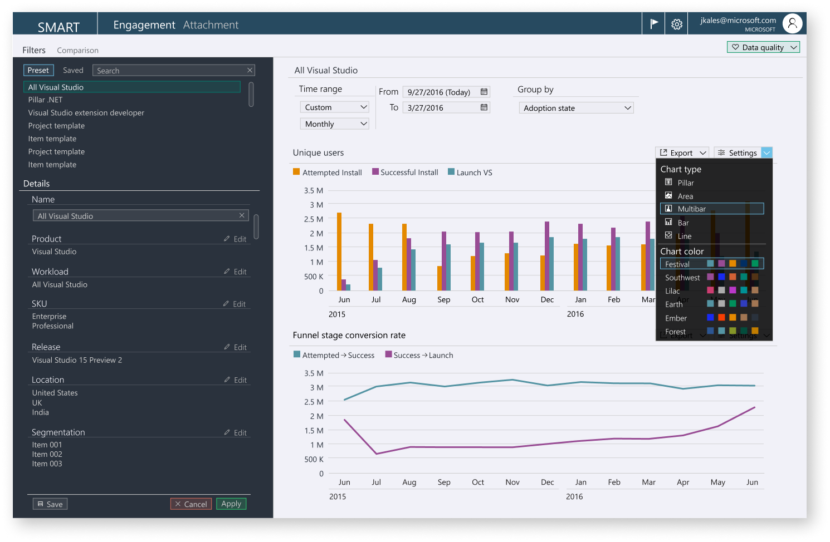The width and height of the screenshot is (830, 542).
Task: Click the preset list scrollbar
Action: click(251, 94)
